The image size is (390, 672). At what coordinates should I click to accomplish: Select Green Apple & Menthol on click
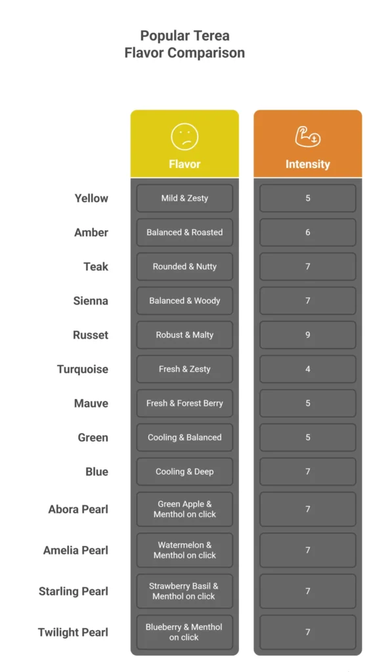point(184,509)
